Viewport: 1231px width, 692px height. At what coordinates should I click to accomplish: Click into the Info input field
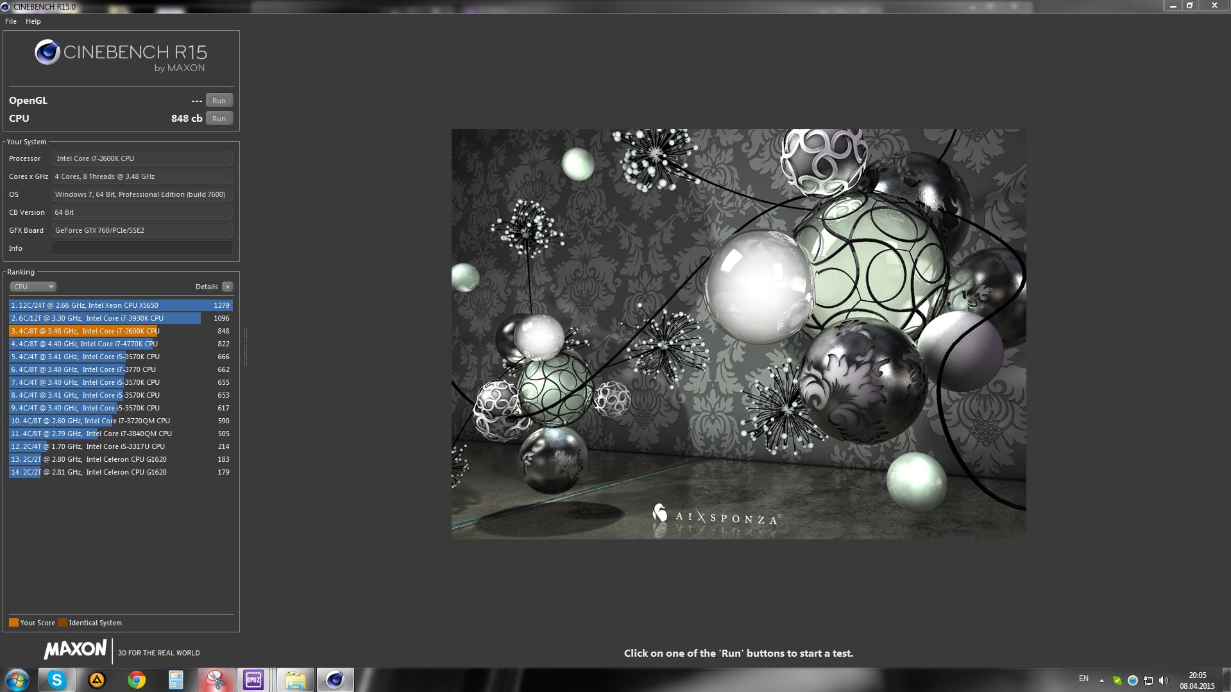pyautogui.click(x=142, y=248)
